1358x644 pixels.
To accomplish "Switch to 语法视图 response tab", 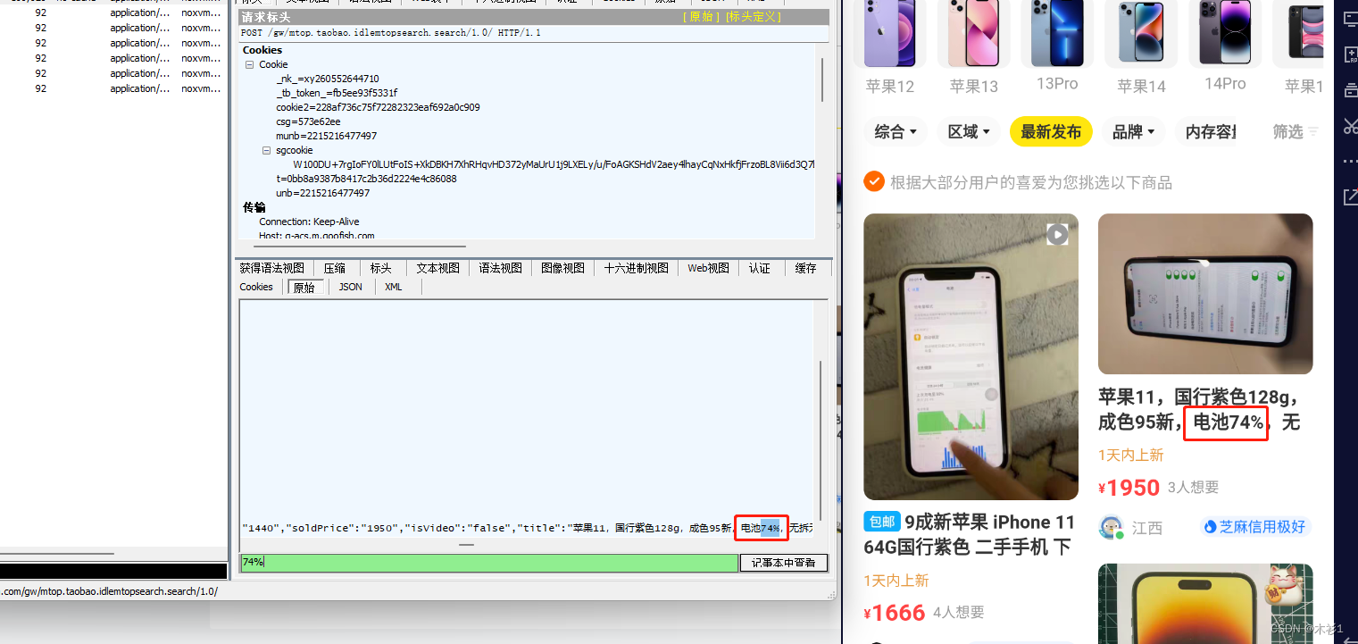I will (500, 268).
